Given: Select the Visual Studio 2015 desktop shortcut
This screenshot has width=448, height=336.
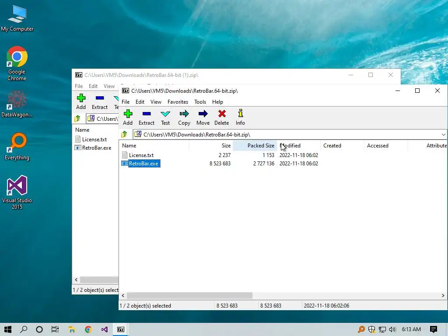Looking at the screenshot, I should click(x=17, y=192).
